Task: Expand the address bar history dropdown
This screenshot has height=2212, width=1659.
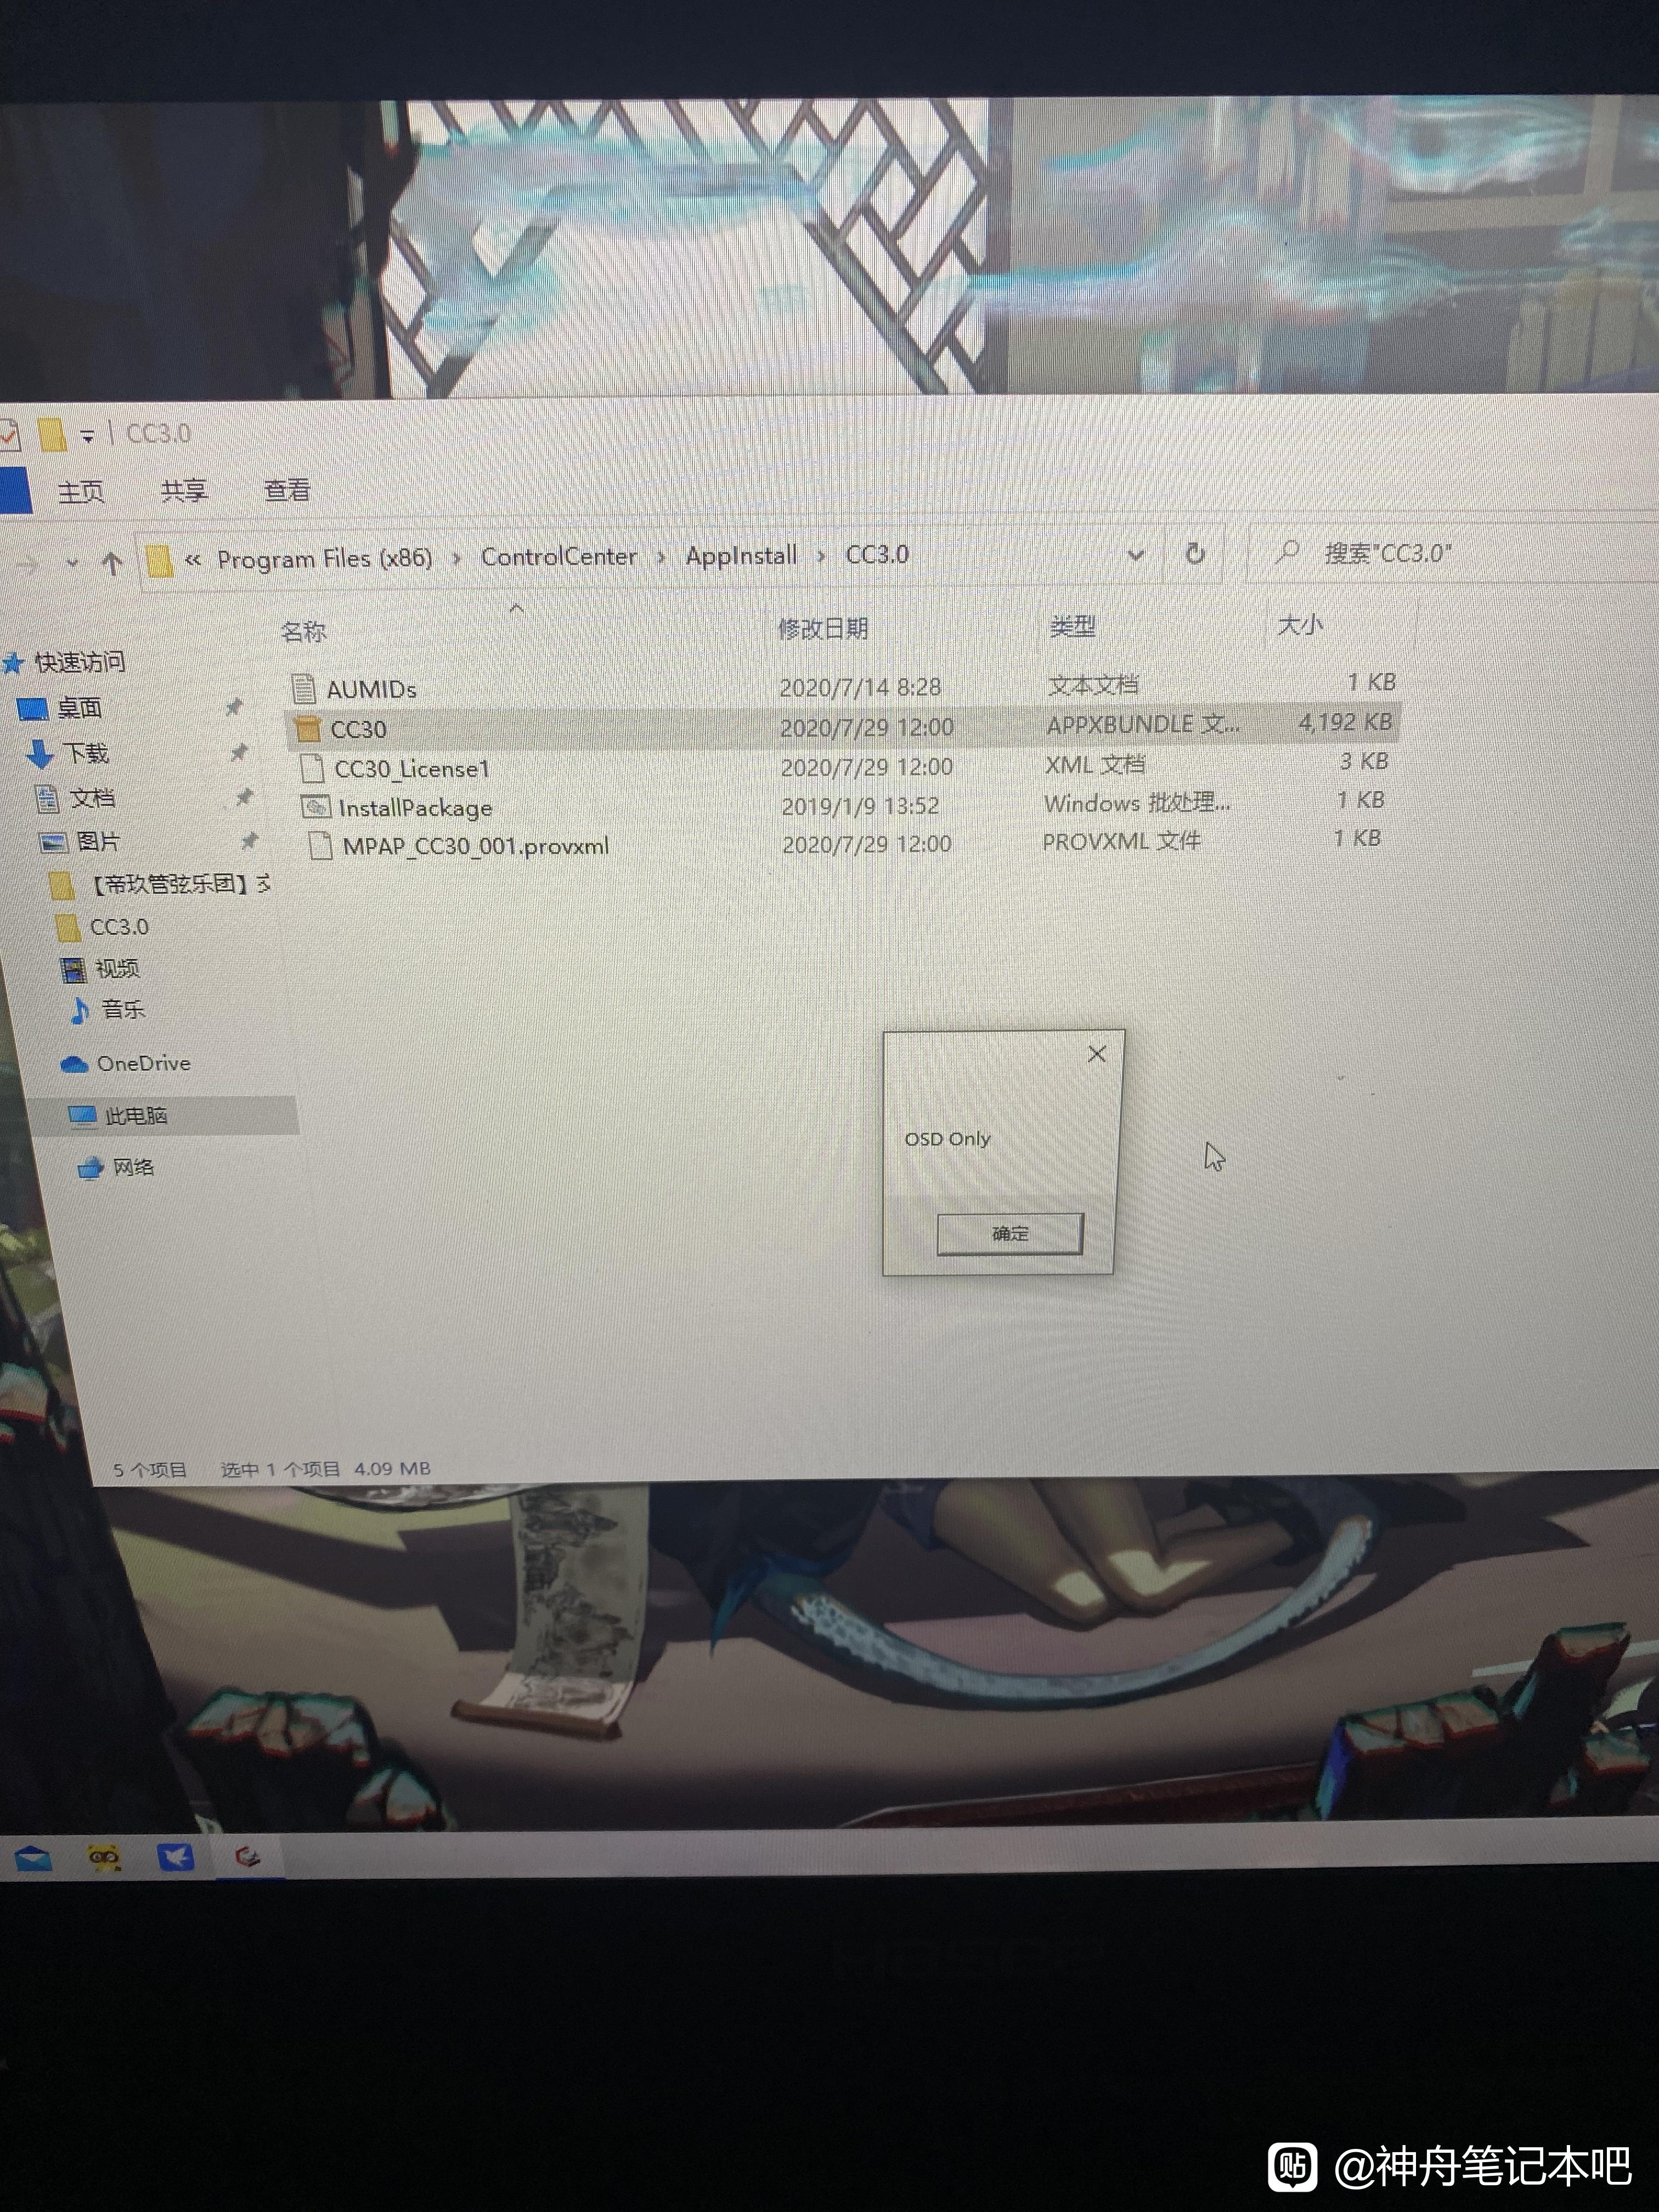Action: 1135,555
